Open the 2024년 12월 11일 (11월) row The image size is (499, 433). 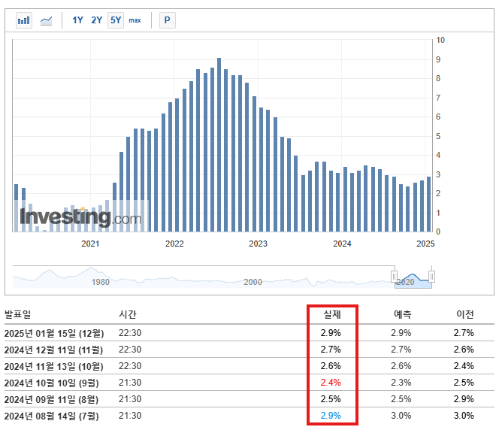coord(249,350)
